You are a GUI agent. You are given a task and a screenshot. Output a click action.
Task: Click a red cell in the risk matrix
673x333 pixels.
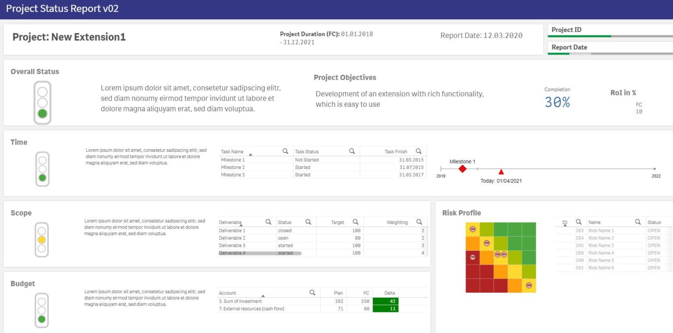click(473, 284)
